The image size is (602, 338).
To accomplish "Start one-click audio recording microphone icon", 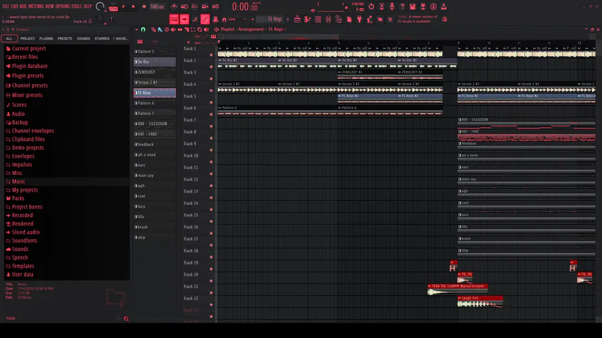I will pos(392,7).
